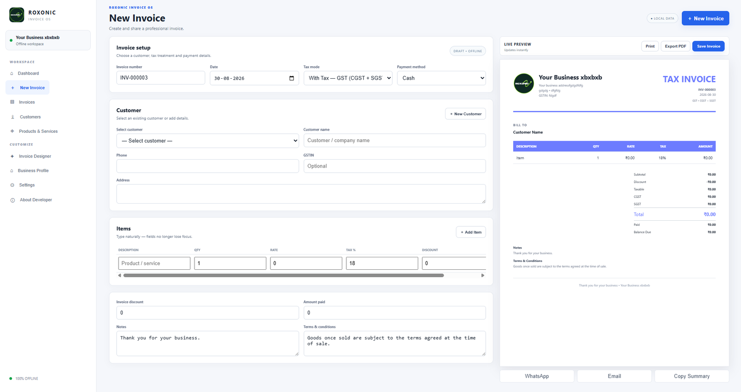Open the Payment method dropdown
741x392 pixels.
pos(441,78)
